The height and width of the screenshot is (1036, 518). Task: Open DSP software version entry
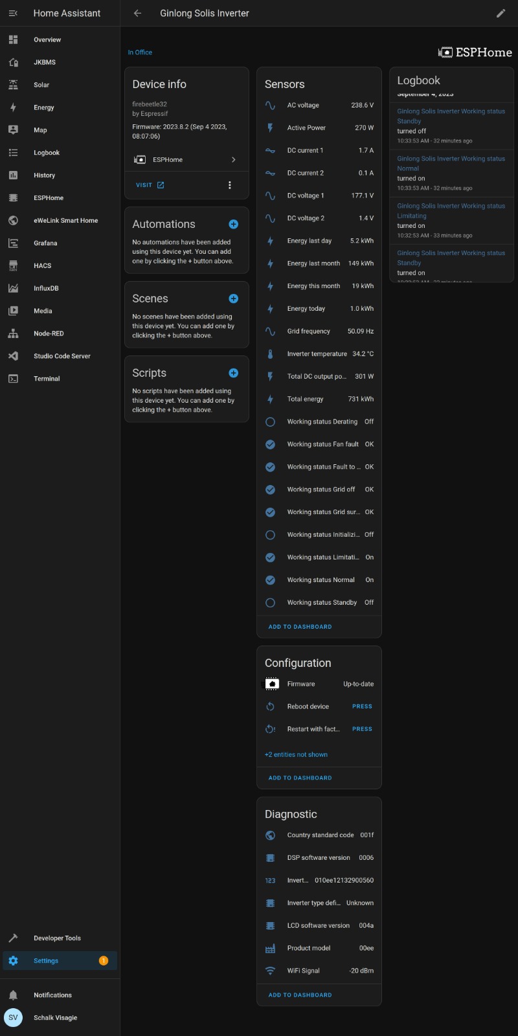tap(319, 858)
